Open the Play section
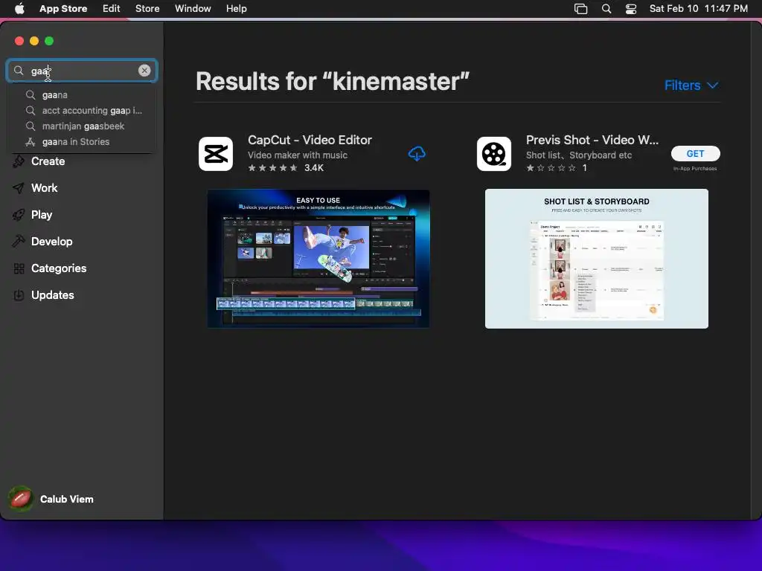This screenshot has height=571, width=762. pos(42,215)
